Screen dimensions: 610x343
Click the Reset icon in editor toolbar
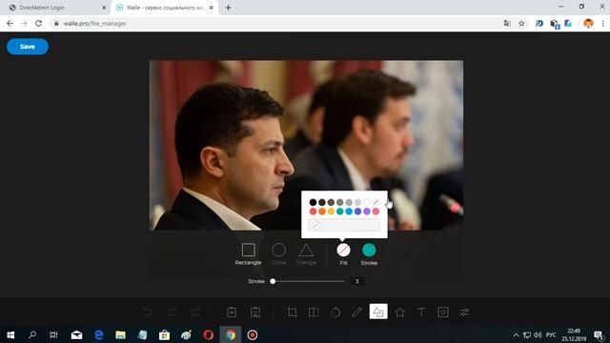(194, 312)
